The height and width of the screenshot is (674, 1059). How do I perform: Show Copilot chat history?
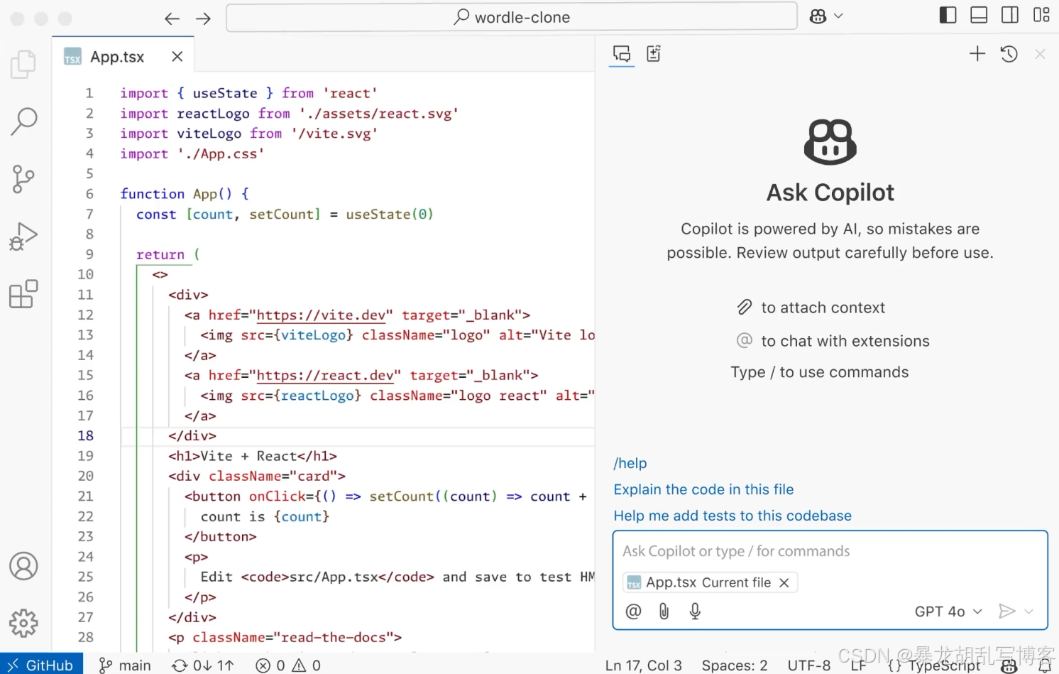coord(1009,54)
